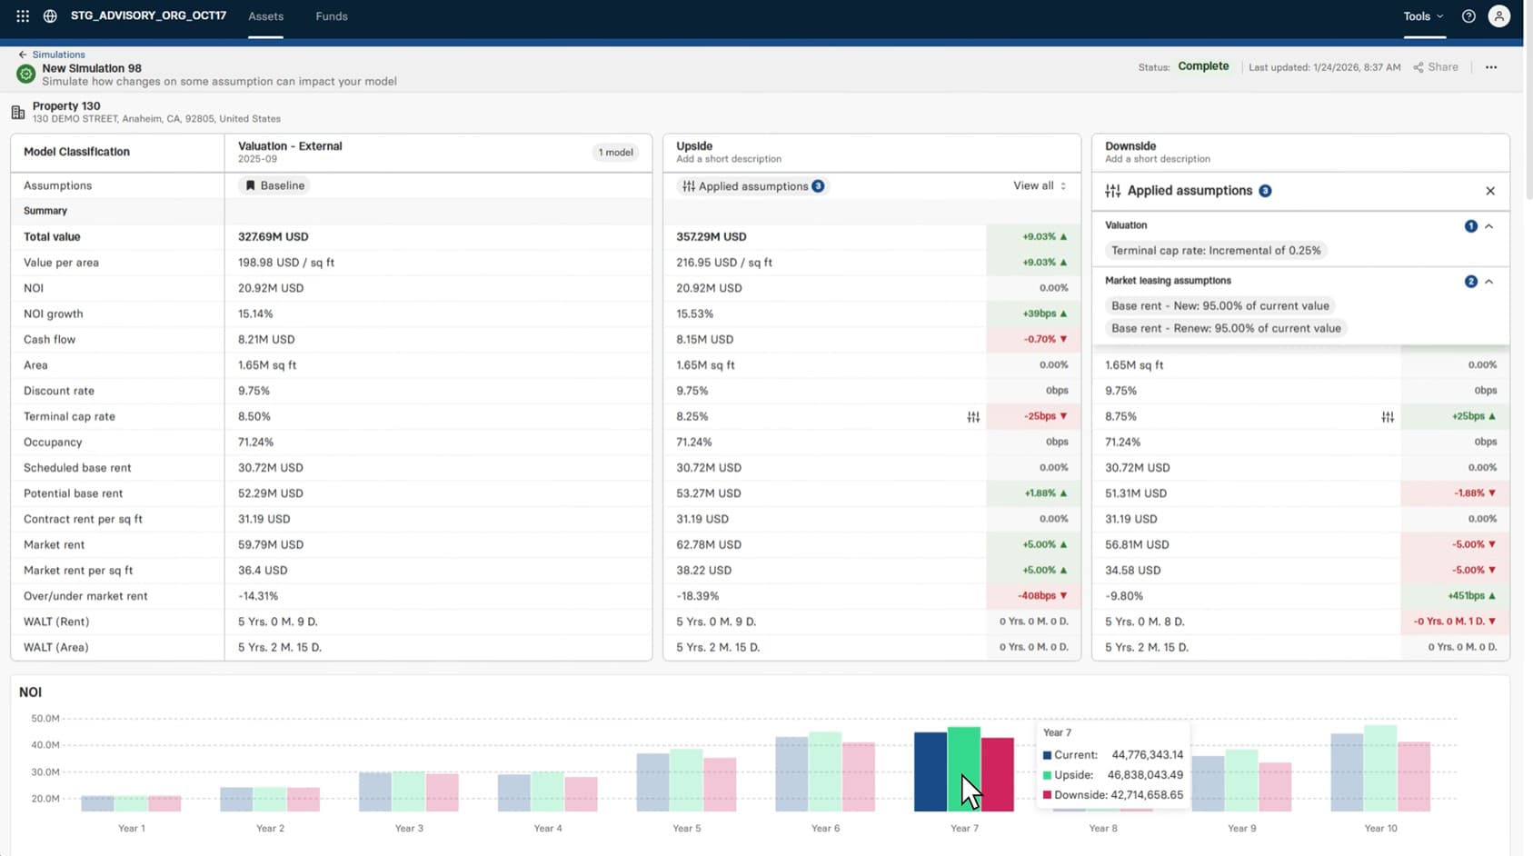Open the filter sliders icon on Upside Terminal cap rate
The image size is (1533, 856).
pyautogui.click(x=973, y=416)
